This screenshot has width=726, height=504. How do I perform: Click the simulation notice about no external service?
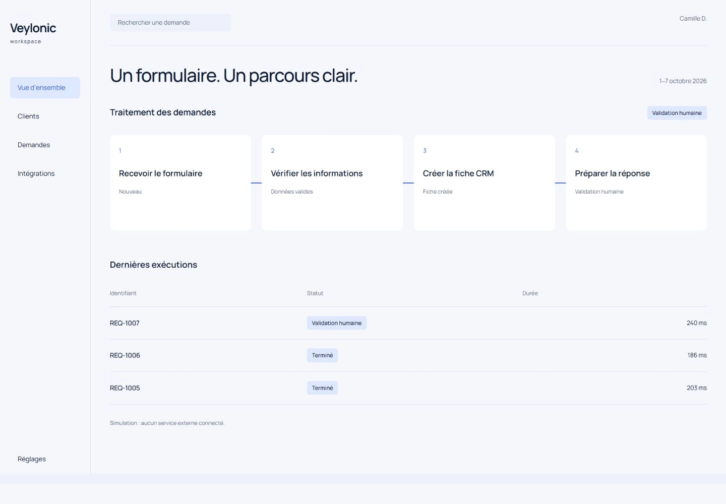pos(167,423)
